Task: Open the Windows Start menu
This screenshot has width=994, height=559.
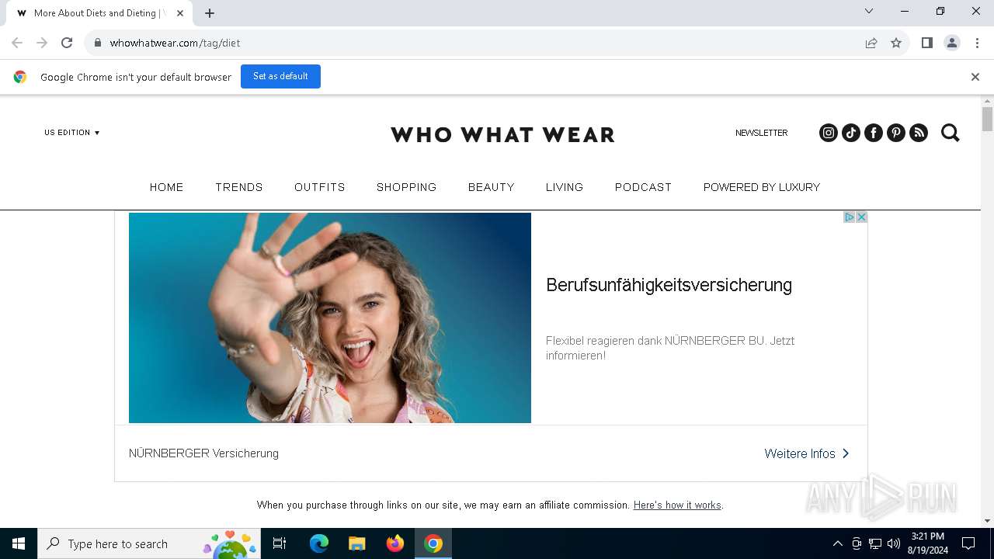Action: click(x=19, y=543)
